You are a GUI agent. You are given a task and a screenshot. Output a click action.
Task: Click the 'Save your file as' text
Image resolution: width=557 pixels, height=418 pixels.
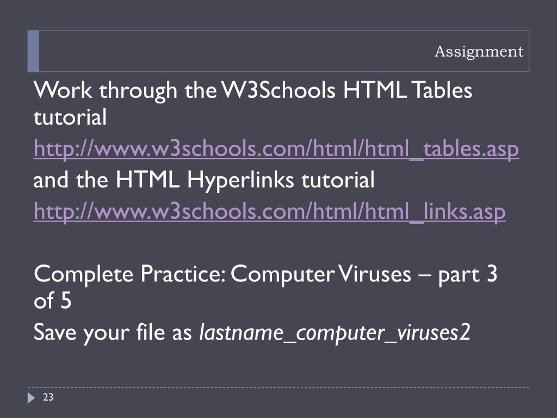click(x=113, y=333)
